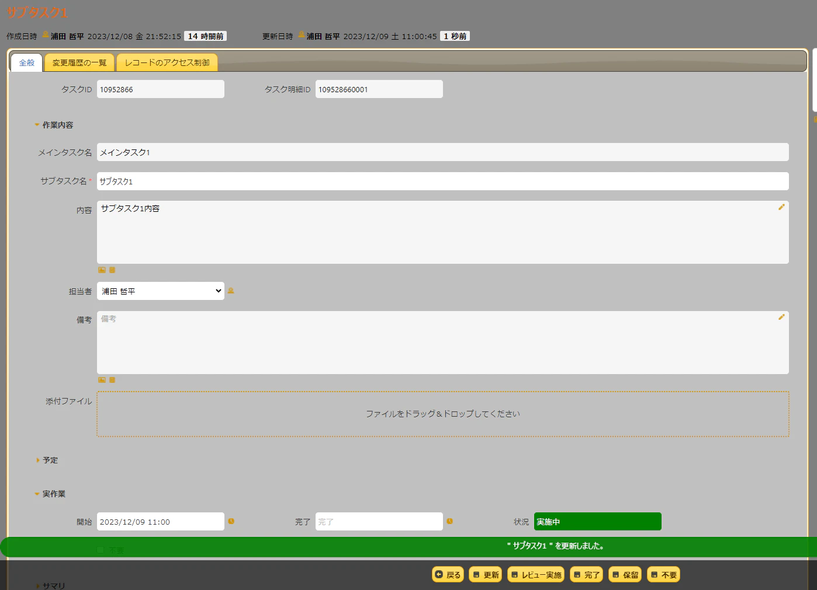Click the 完了 datetime field
Viewport: 817px width, 590px height.
point(379,522)
